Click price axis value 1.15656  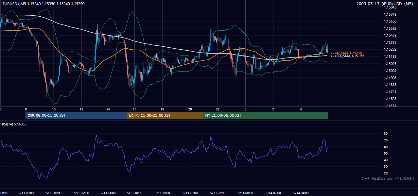click(x=390, y=21)
